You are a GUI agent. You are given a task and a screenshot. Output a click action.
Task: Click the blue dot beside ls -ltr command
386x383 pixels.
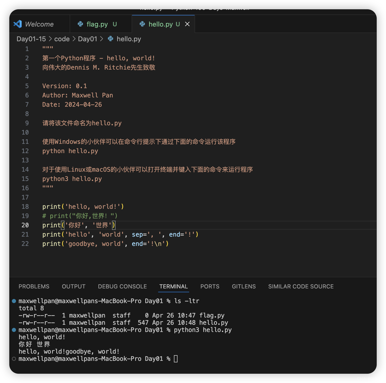(14, 301)
